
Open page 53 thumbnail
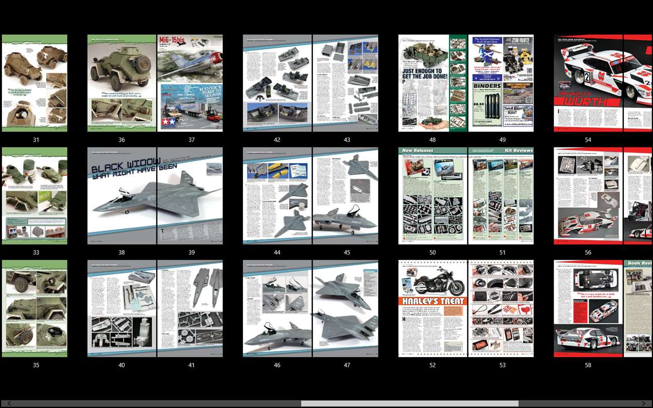(501, 309)
